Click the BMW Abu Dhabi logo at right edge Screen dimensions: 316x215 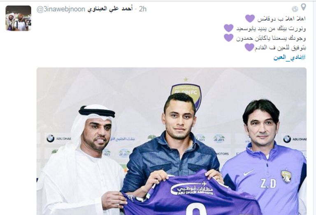[295, 139]
